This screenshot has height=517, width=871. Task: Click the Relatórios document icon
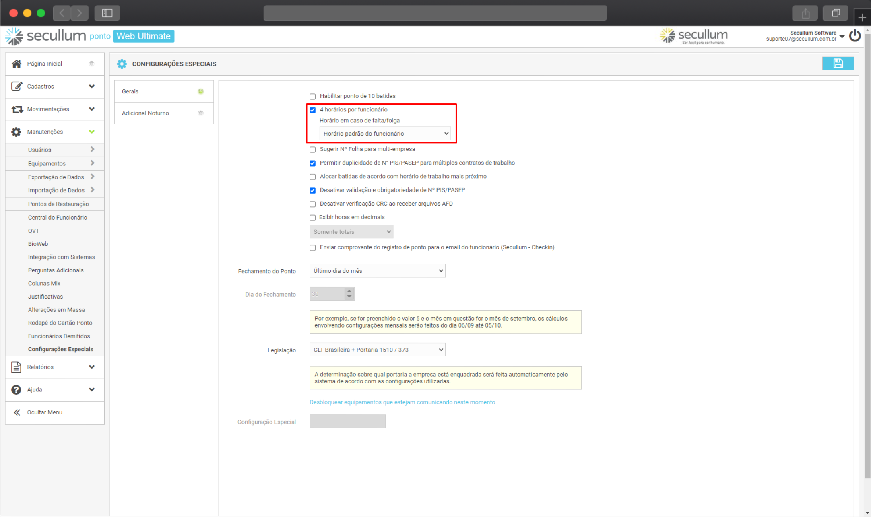coord(16,367)
